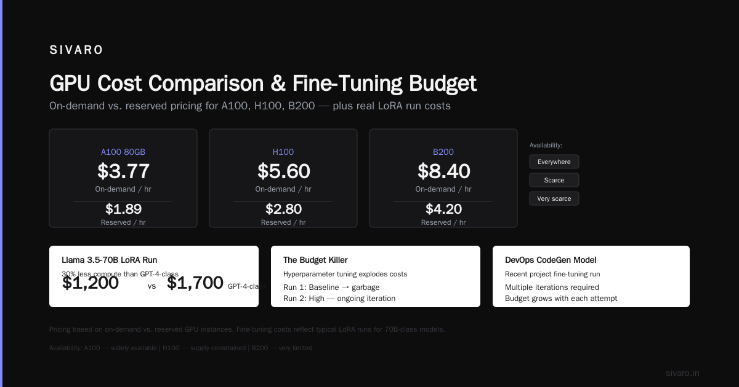
Task: Click the Availability footnote line
Action: point(180,348)
